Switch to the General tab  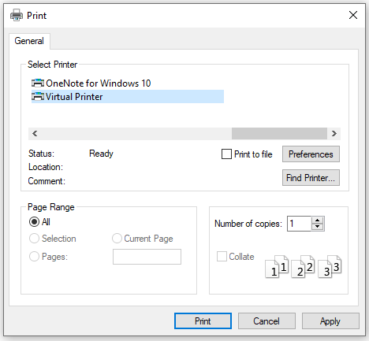29,41
